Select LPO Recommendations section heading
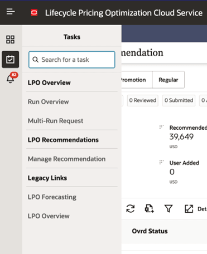The image size is (207, 254). pyautogui.click(x=63, y=140)
